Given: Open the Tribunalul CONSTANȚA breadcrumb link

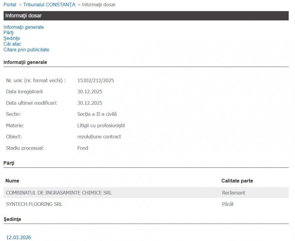Looking at the screenshot, I should 49,4.
